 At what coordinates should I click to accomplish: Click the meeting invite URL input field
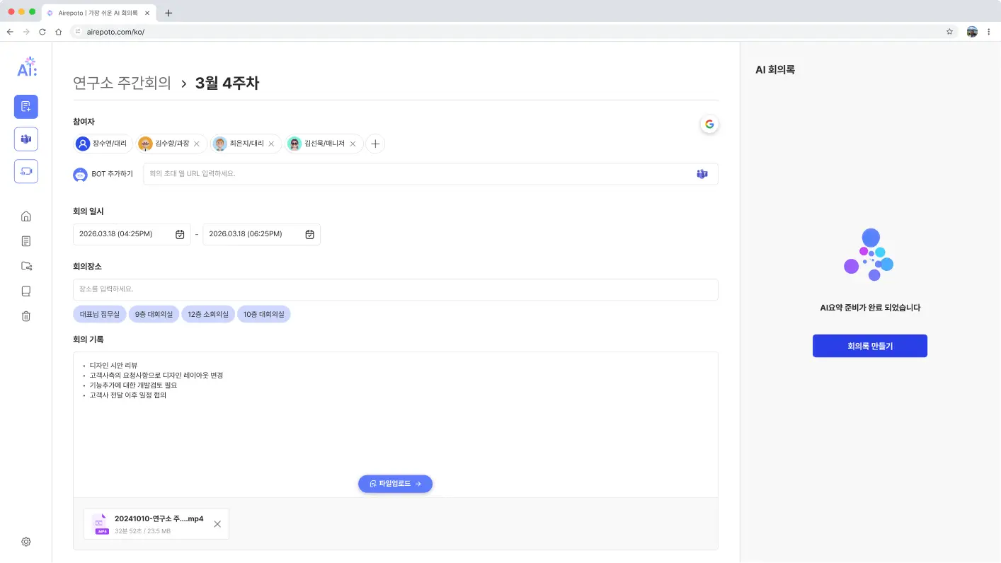(418, 174)
